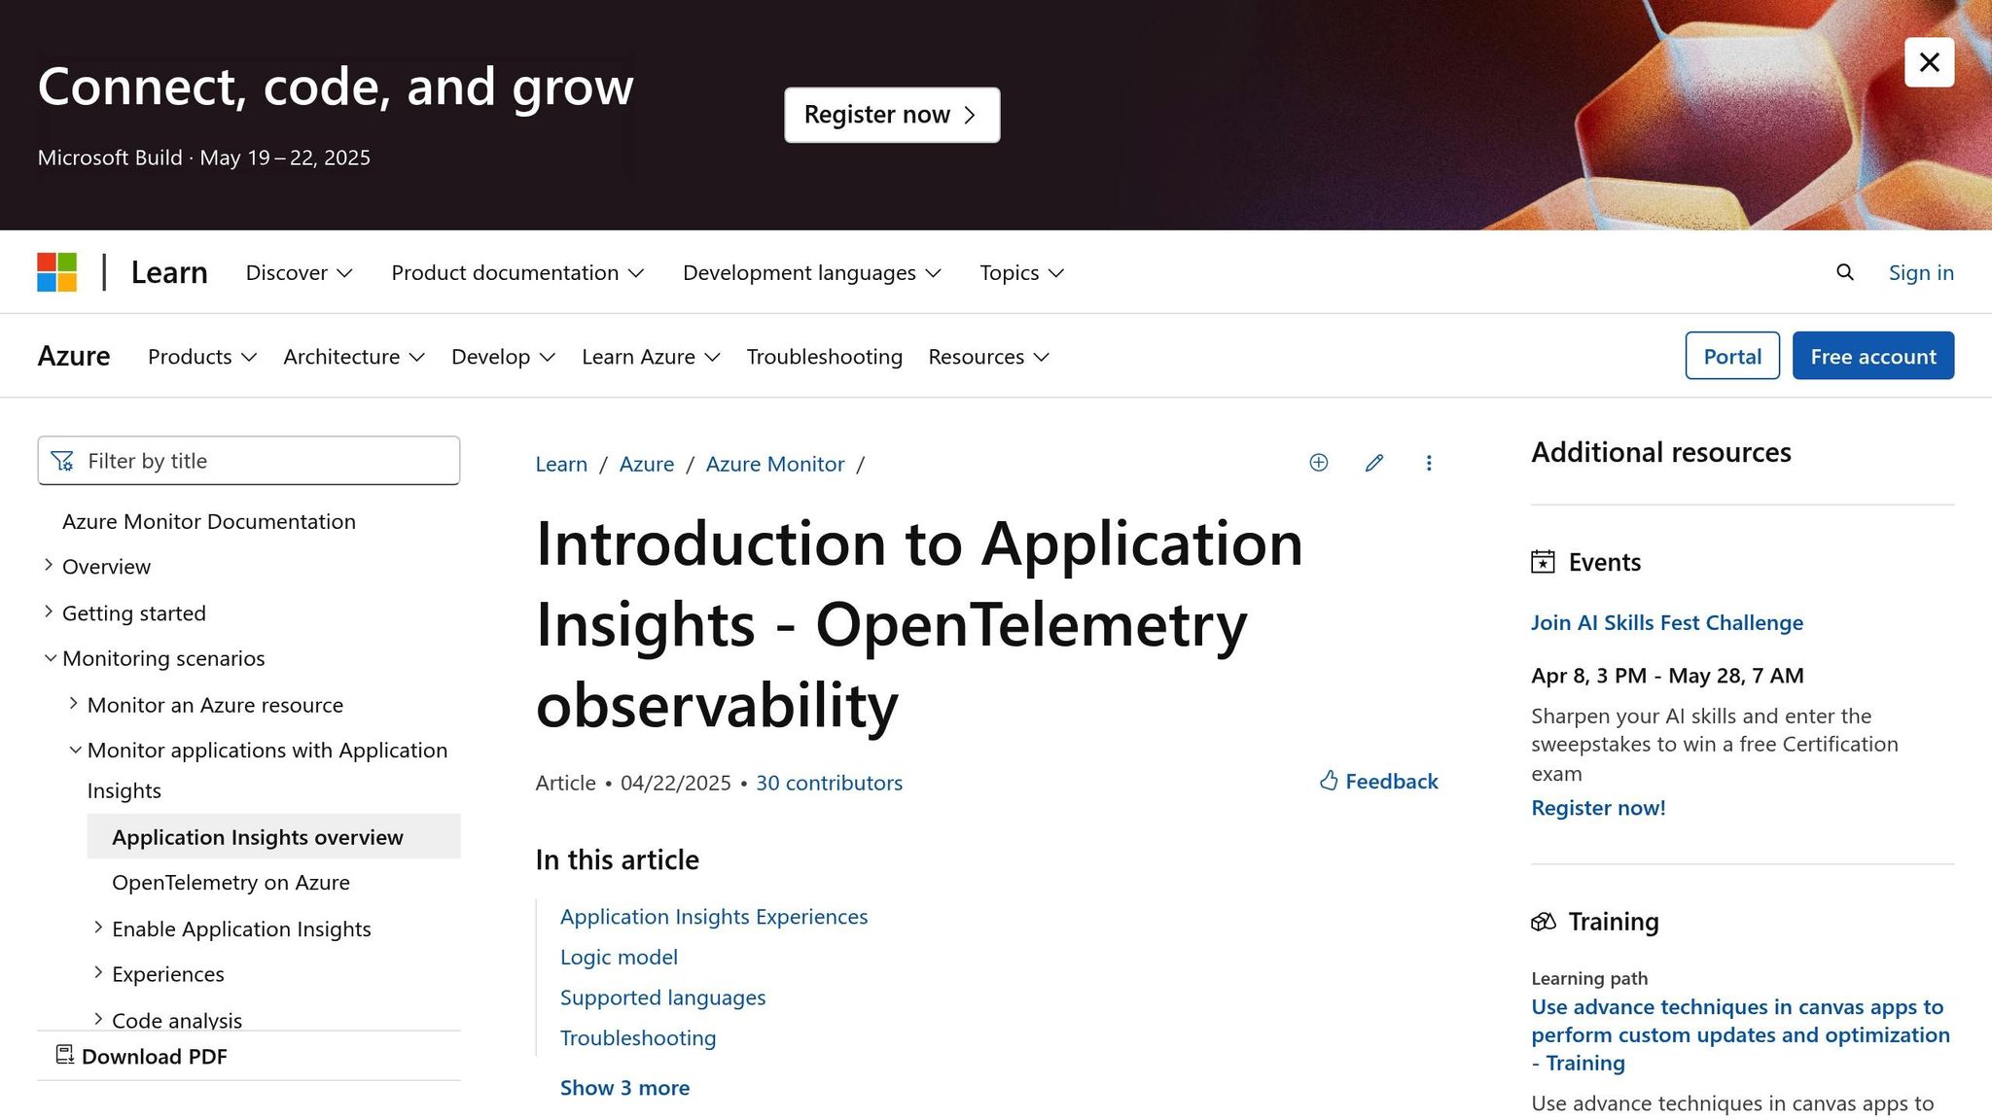The height and width of the screenshot is (1120, 1992).
Task: Click the Azure brand link
Action: click(x=74, y=356)
